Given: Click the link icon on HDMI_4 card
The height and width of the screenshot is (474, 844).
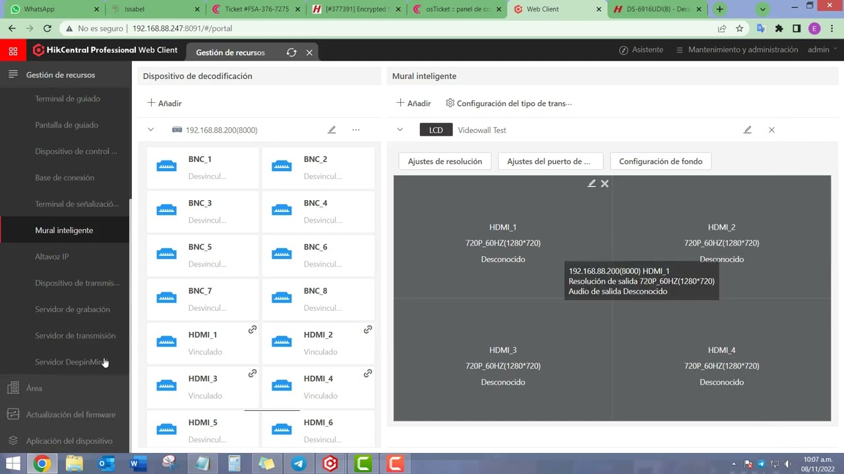Looking at the screenshot, I should pyautogui.click(x=368, y=373).
